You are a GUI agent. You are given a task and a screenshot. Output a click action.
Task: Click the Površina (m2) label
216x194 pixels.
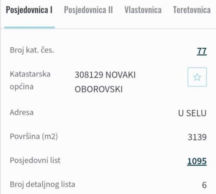pos(34,137)
